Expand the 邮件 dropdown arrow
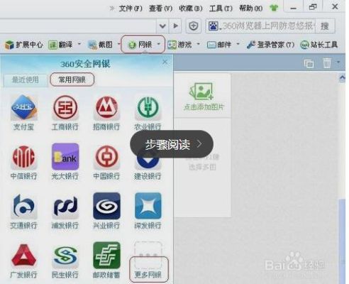This screenshot has width=349, height=284. coord(238,44)
